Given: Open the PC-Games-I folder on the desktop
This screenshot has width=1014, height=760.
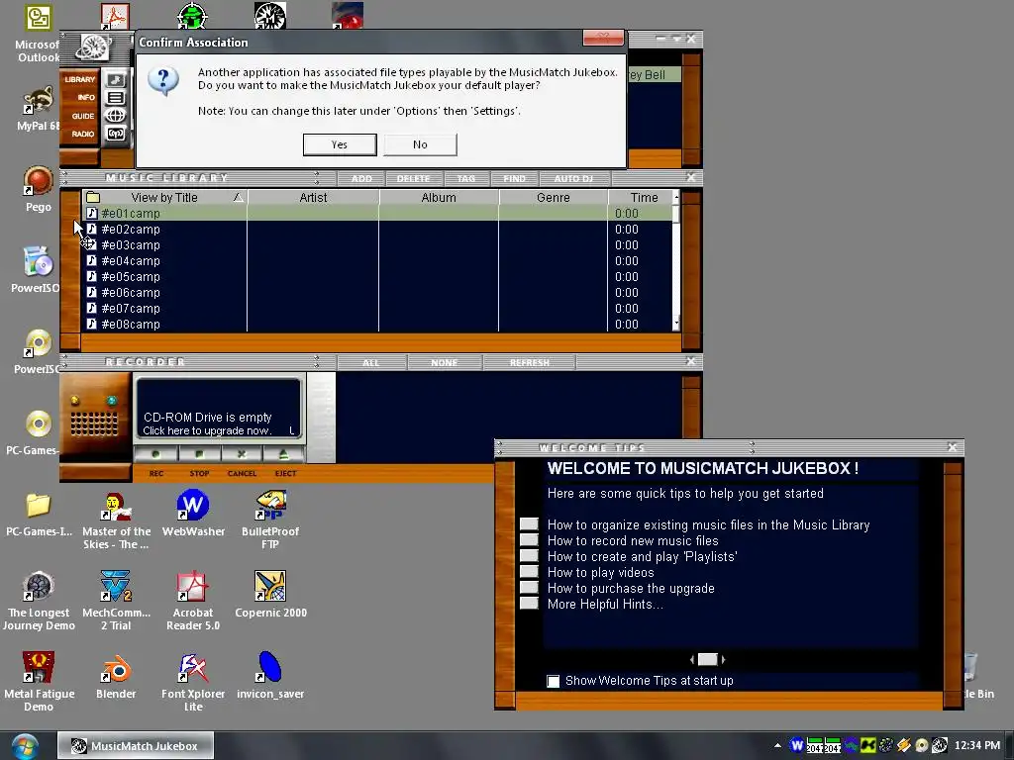Looking at the screenshot, I should [x=39, y=515].
